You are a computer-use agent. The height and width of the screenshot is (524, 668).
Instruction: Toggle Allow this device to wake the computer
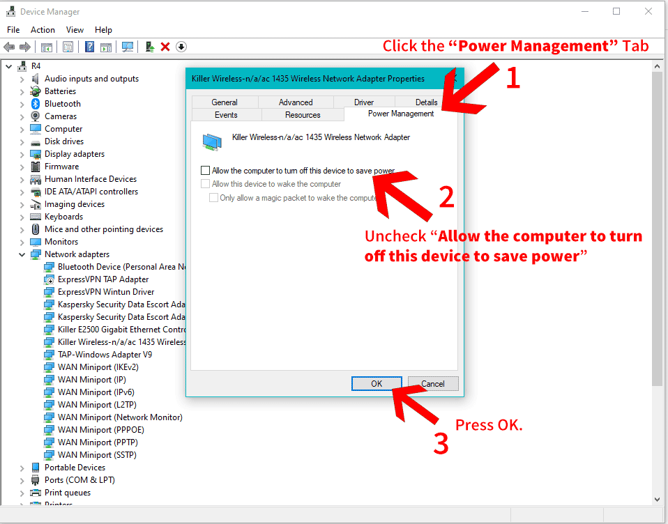click(x=205, y=184)
